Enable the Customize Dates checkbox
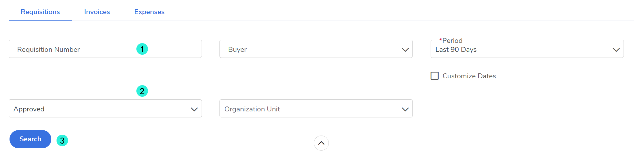The width and height of the screenshot is (640, 156). 434,76
